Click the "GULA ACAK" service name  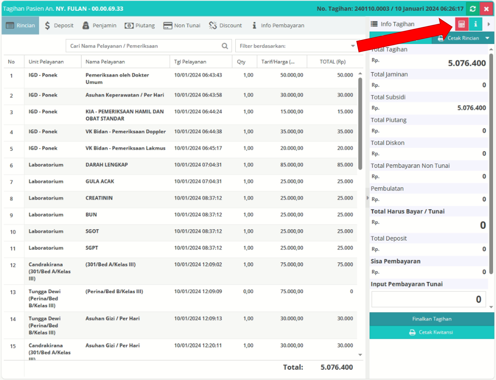100,181
